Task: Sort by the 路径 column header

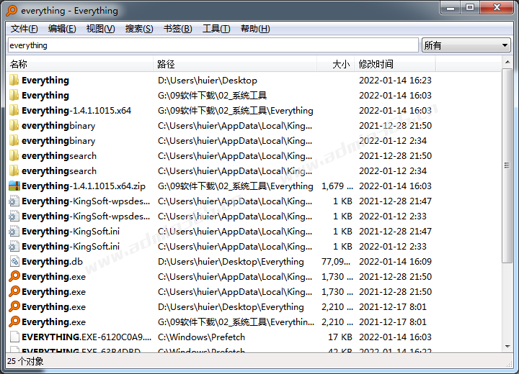Action: [x=235, y=64]
